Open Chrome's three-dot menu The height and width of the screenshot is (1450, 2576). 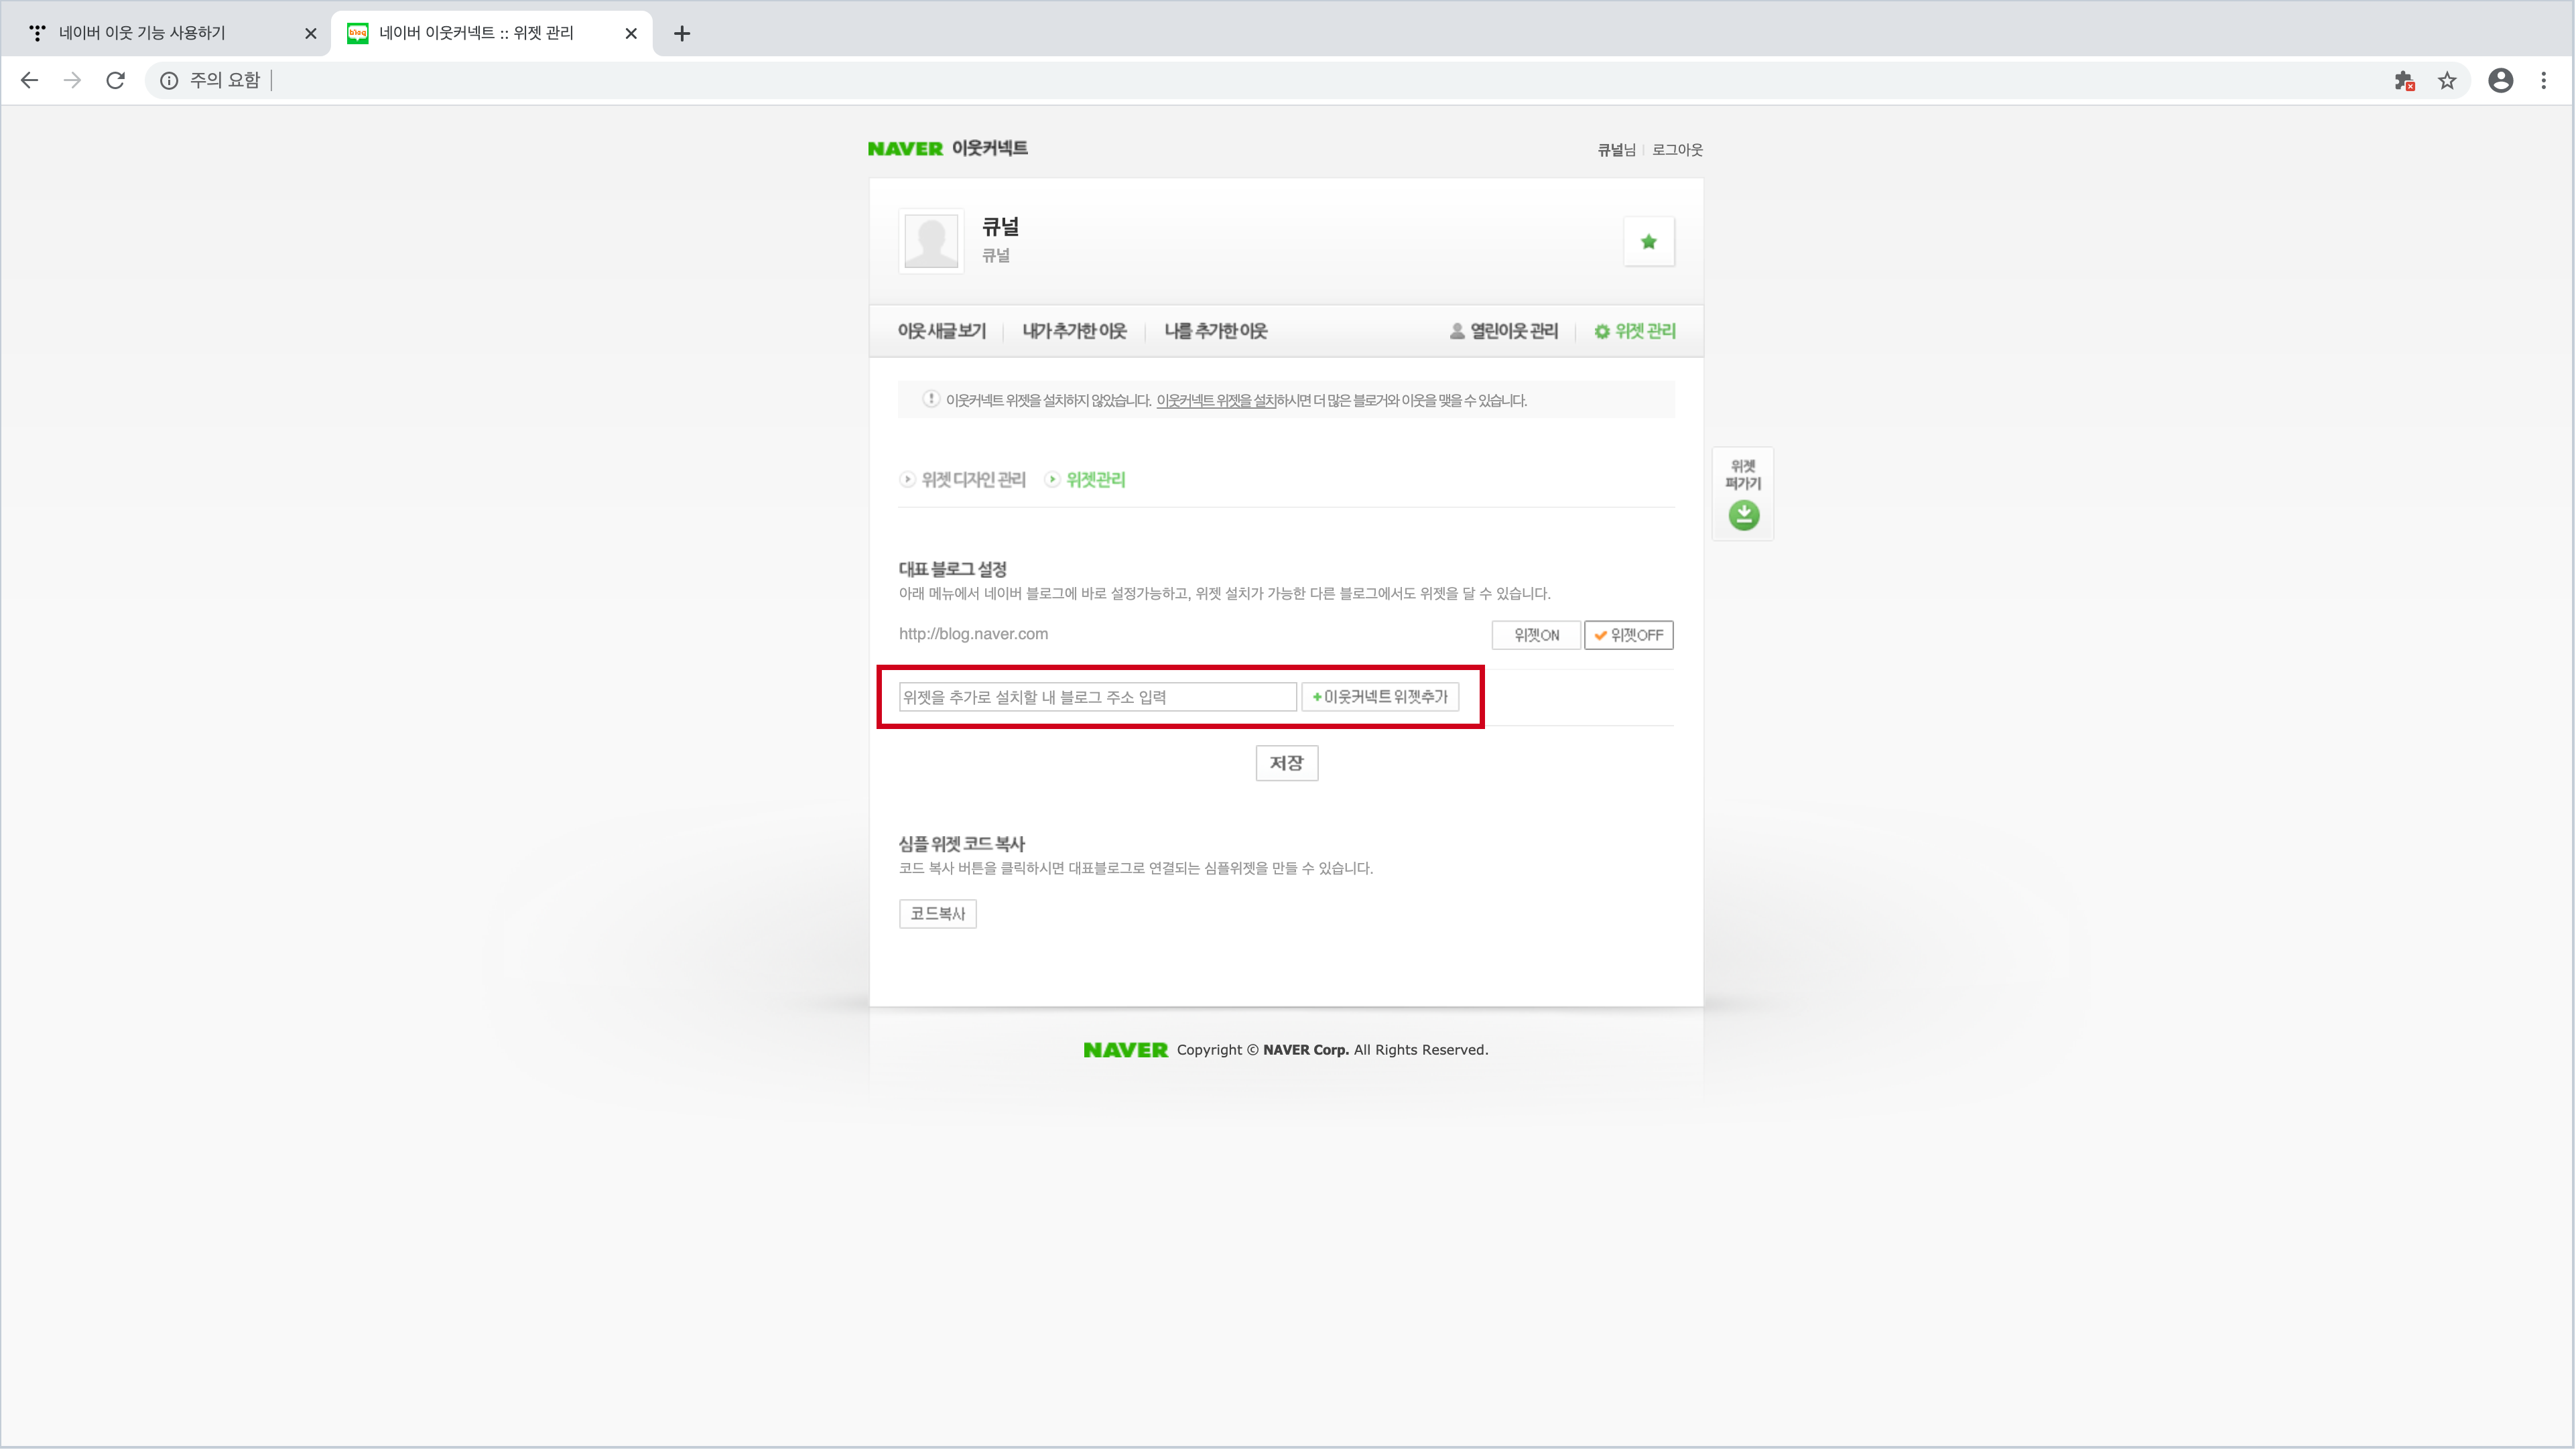click(2543, 80)
